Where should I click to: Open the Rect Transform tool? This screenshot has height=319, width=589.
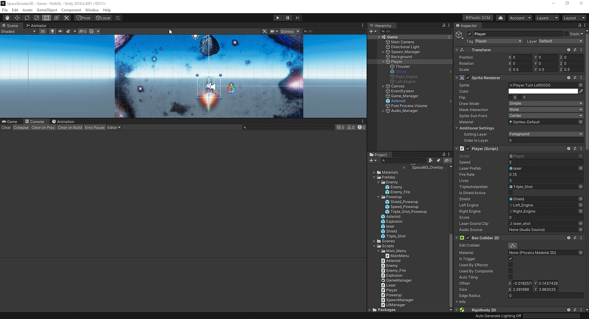(x=46, y=18)
